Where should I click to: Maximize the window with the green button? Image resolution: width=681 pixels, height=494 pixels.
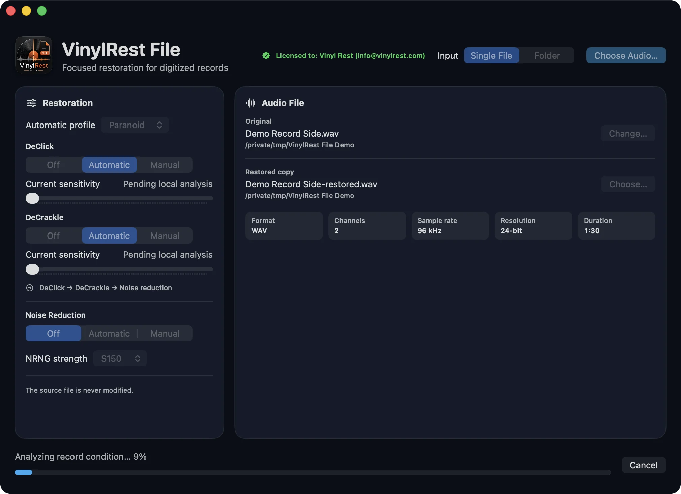[42, 11]
